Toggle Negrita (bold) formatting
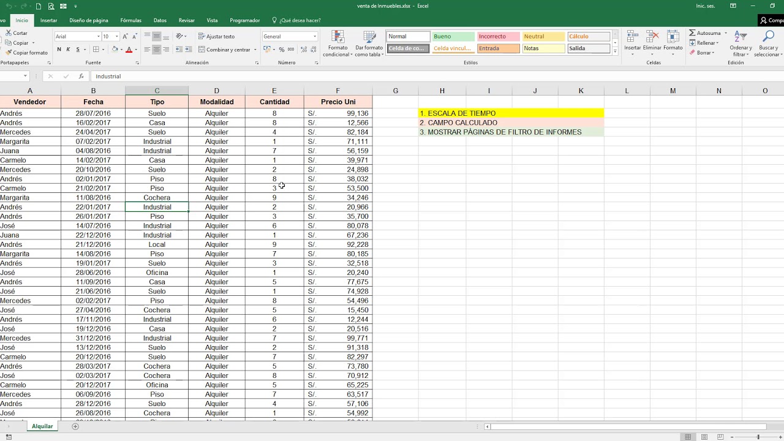784x441 pixels. 59,50
